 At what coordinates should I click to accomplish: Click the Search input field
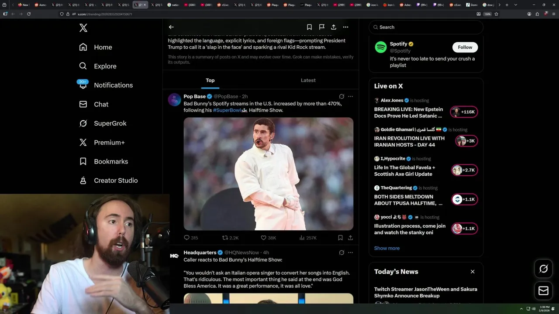click(x=426, y=27)
